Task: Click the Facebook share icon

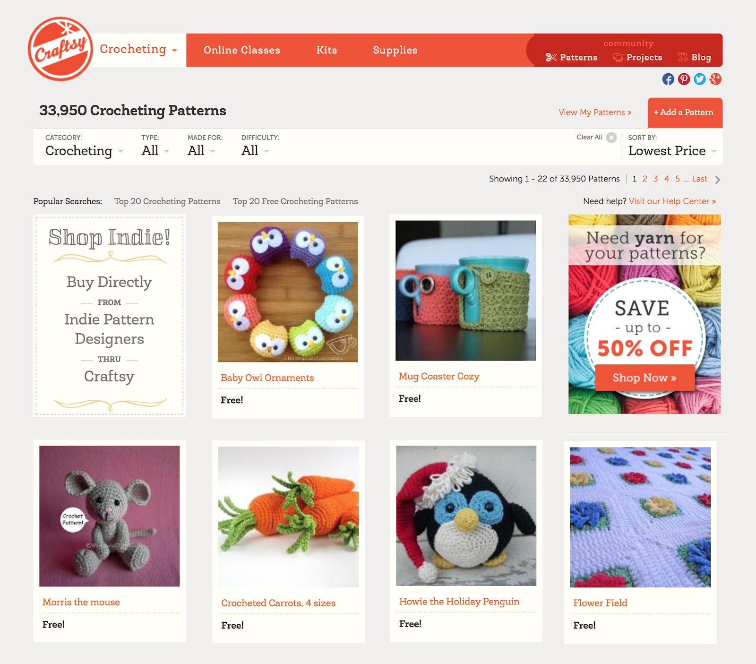Action: [x=668, y=79]
